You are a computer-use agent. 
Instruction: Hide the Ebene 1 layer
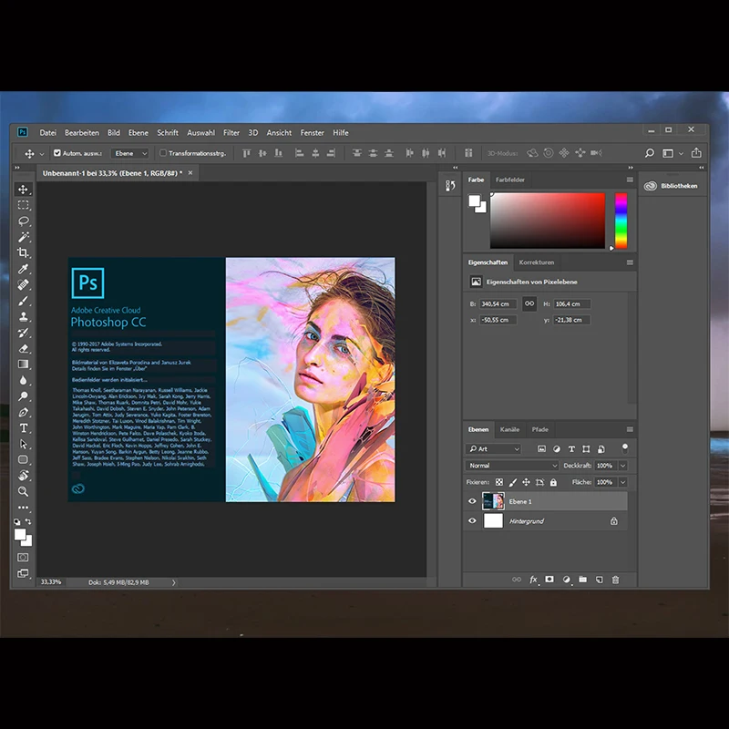[x=472, y=501]
